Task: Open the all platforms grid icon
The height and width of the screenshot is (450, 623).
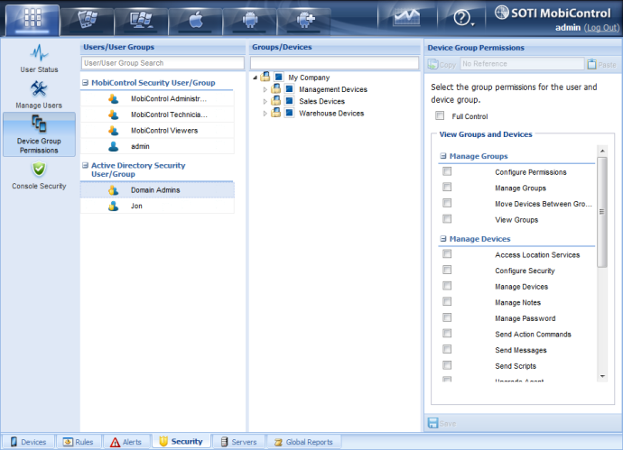Action: click(33, 19)
